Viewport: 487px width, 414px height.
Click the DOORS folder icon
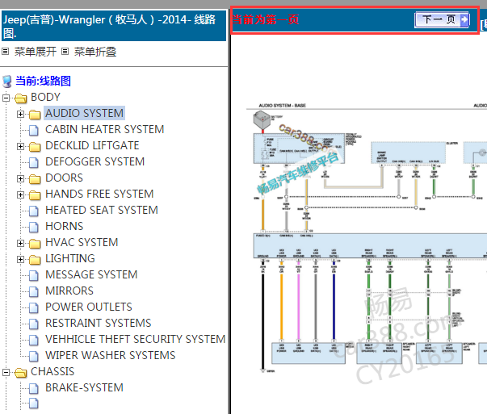tap(35, 179)
